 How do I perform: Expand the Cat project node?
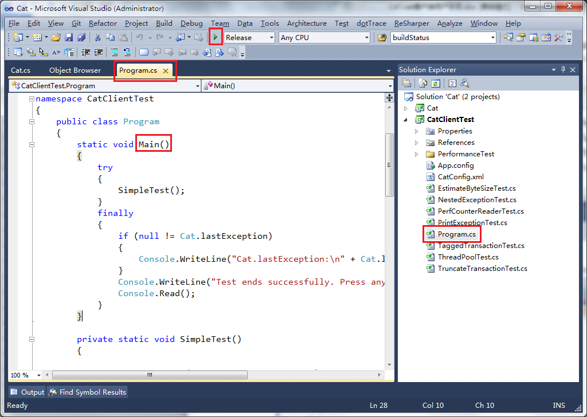[406, 108]
